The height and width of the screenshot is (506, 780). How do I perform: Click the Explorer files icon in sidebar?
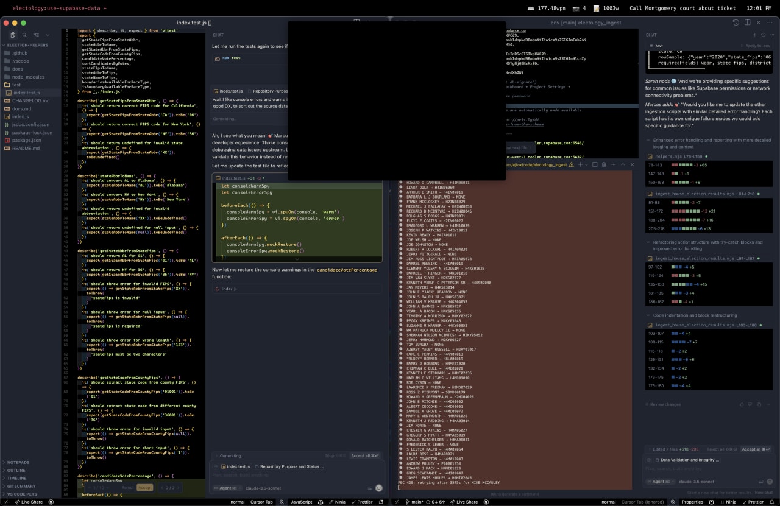tap(13, 35)
